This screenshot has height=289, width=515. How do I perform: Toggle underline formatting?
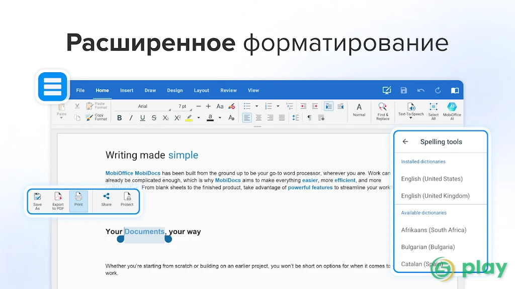142,118
